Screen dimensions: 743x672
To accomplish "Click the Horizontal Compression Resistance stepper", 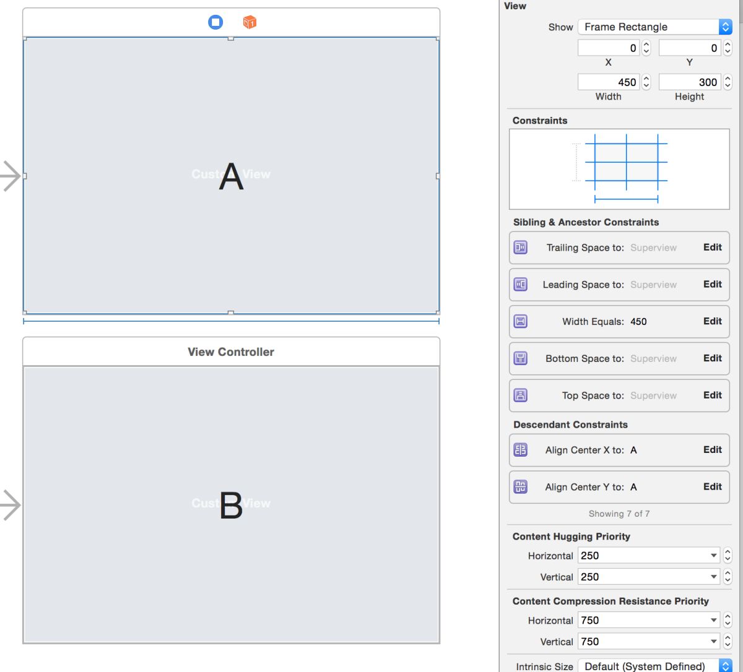I will 728,620.
